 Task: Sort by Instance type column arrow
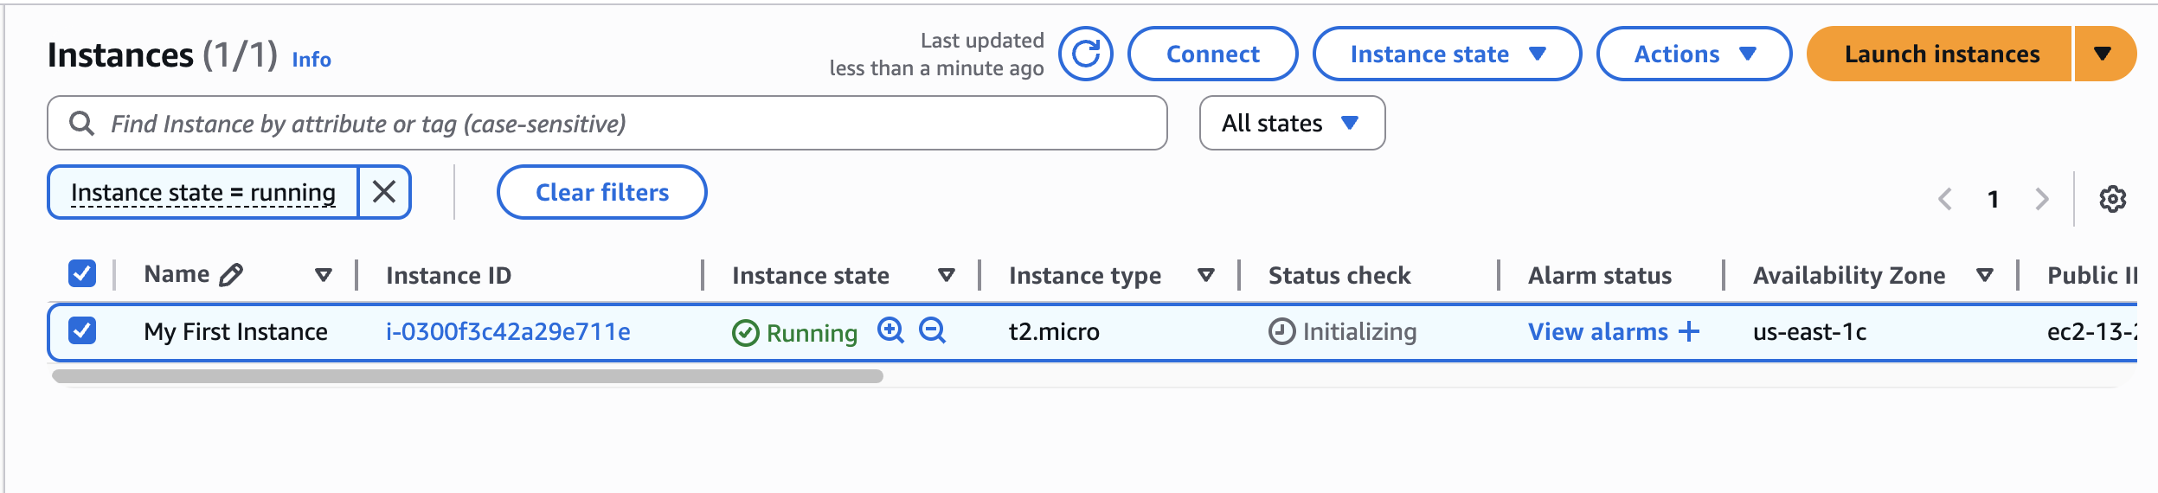1205,275
